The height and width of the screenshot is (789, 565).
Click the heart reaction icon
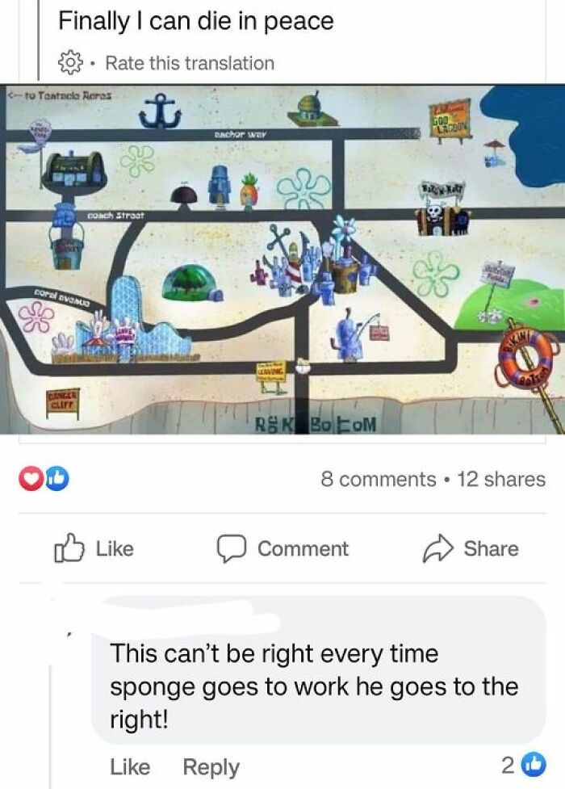30,479
